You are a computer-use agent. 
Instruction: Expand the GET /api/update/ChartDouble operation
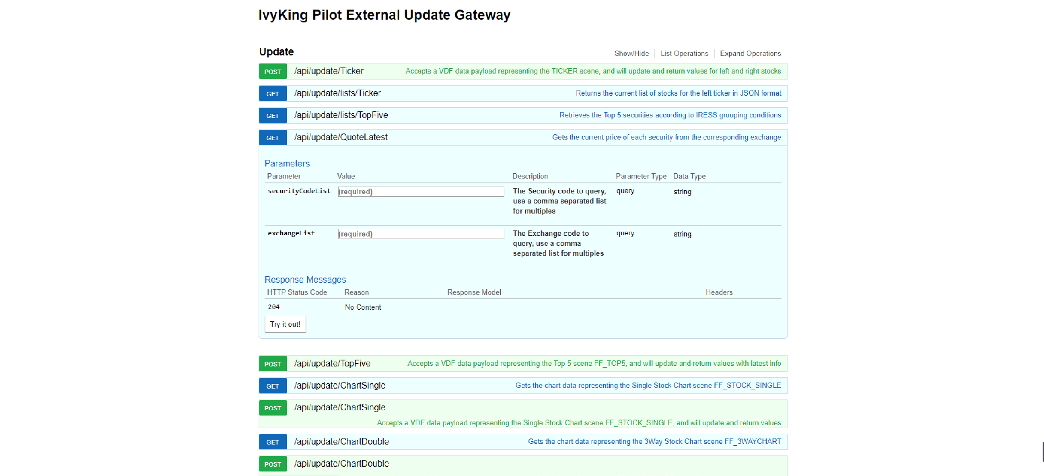point(341,441)
